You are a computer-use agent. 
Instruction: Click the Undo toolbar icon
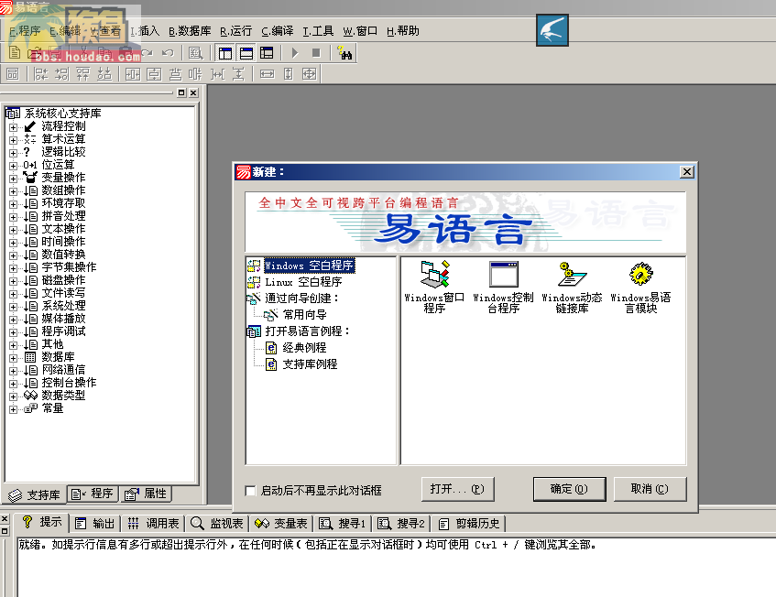click(x=168, y=52)
